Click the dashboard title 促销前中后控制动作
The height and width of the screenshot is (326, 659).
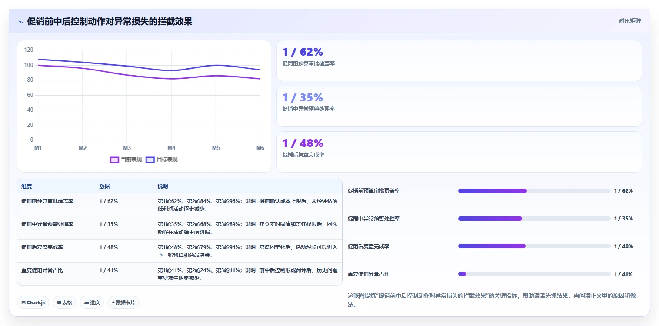point(110,21)
